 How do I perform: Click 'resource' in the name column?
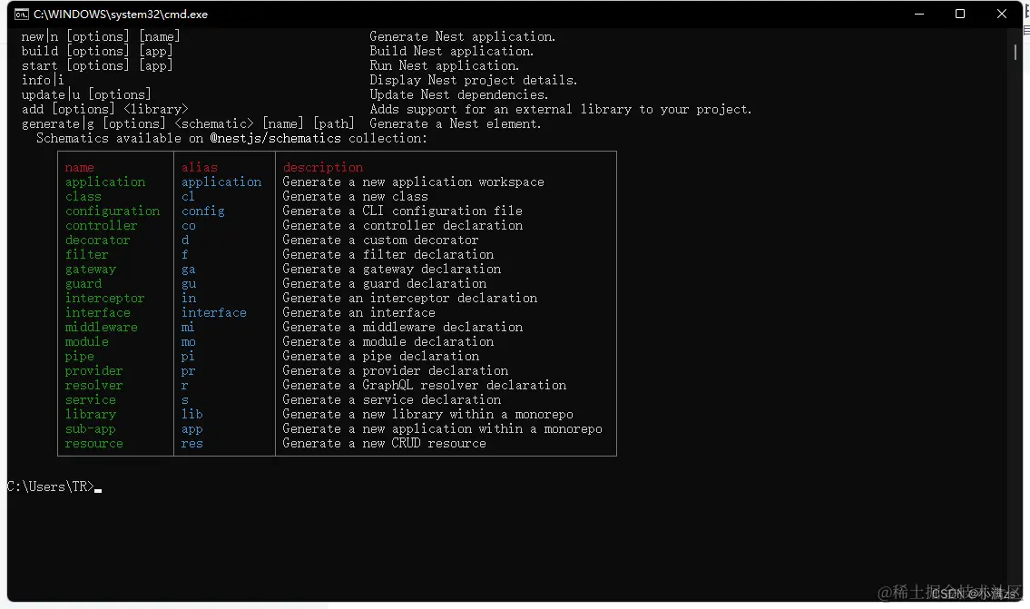[x=94, y=444]
